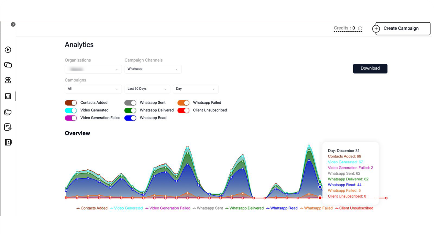Turn off Whatsapp Read toggle
Viewport: 434px width, 234px height.
(x=130, y=118)
